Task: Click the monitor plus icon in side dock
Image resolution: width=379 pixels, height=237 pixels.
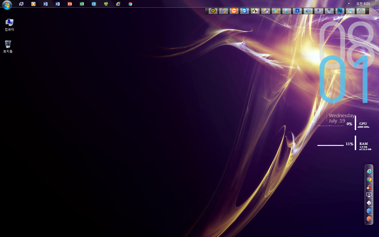Action: click(369, 195)
